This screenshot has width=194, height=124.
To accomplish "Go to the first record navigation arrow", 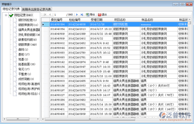I will (45, 15).
